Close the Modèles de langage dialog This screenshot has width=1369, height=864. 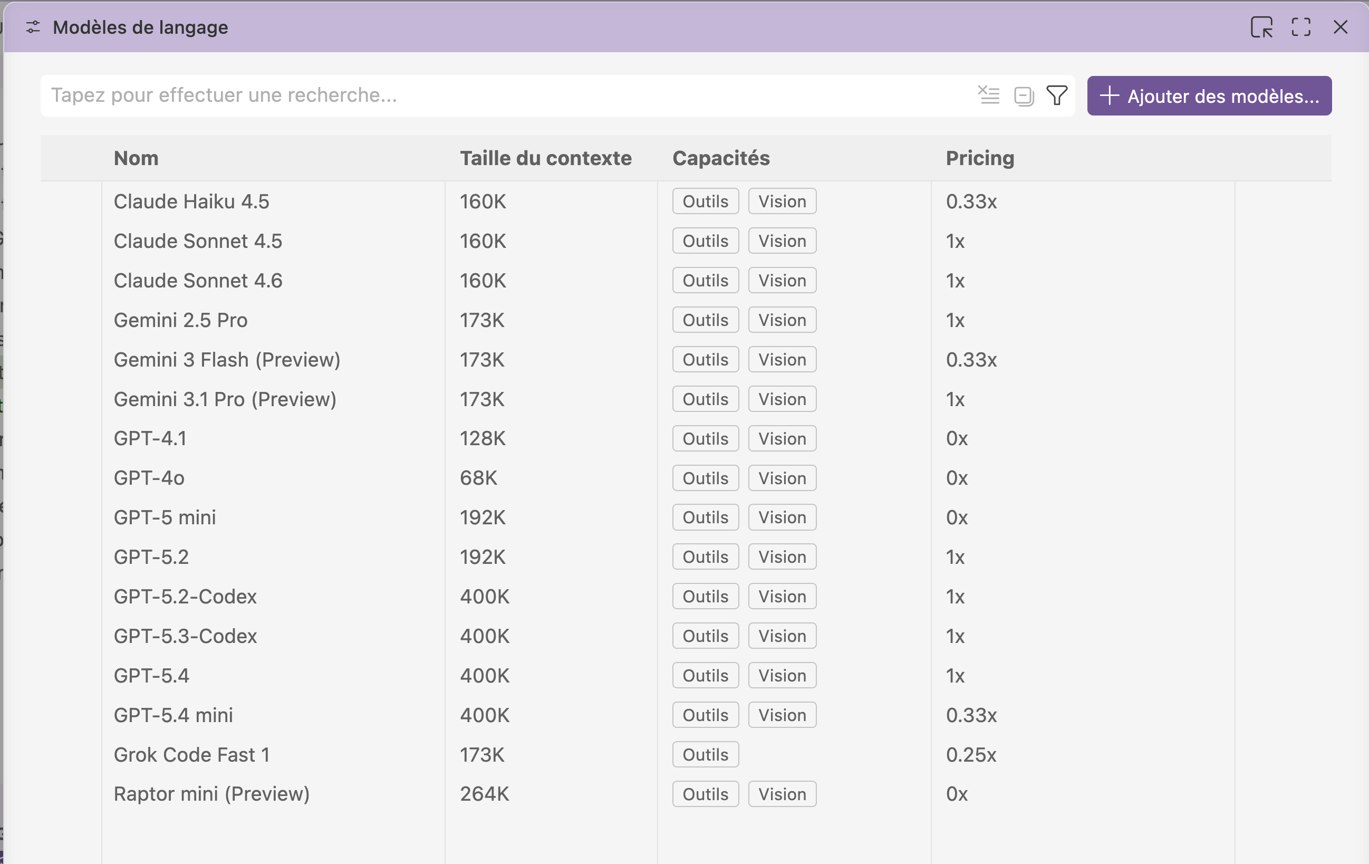click(1340, 27)
